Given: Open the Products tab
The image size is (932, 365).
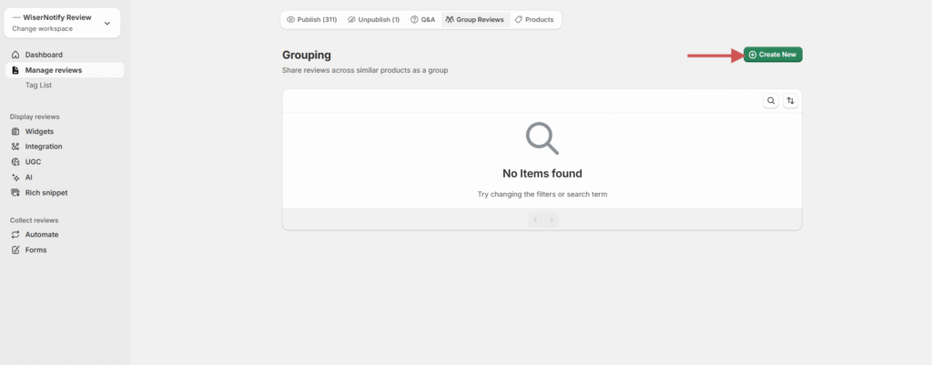Looking at the screenshot, I should [534, 19].
